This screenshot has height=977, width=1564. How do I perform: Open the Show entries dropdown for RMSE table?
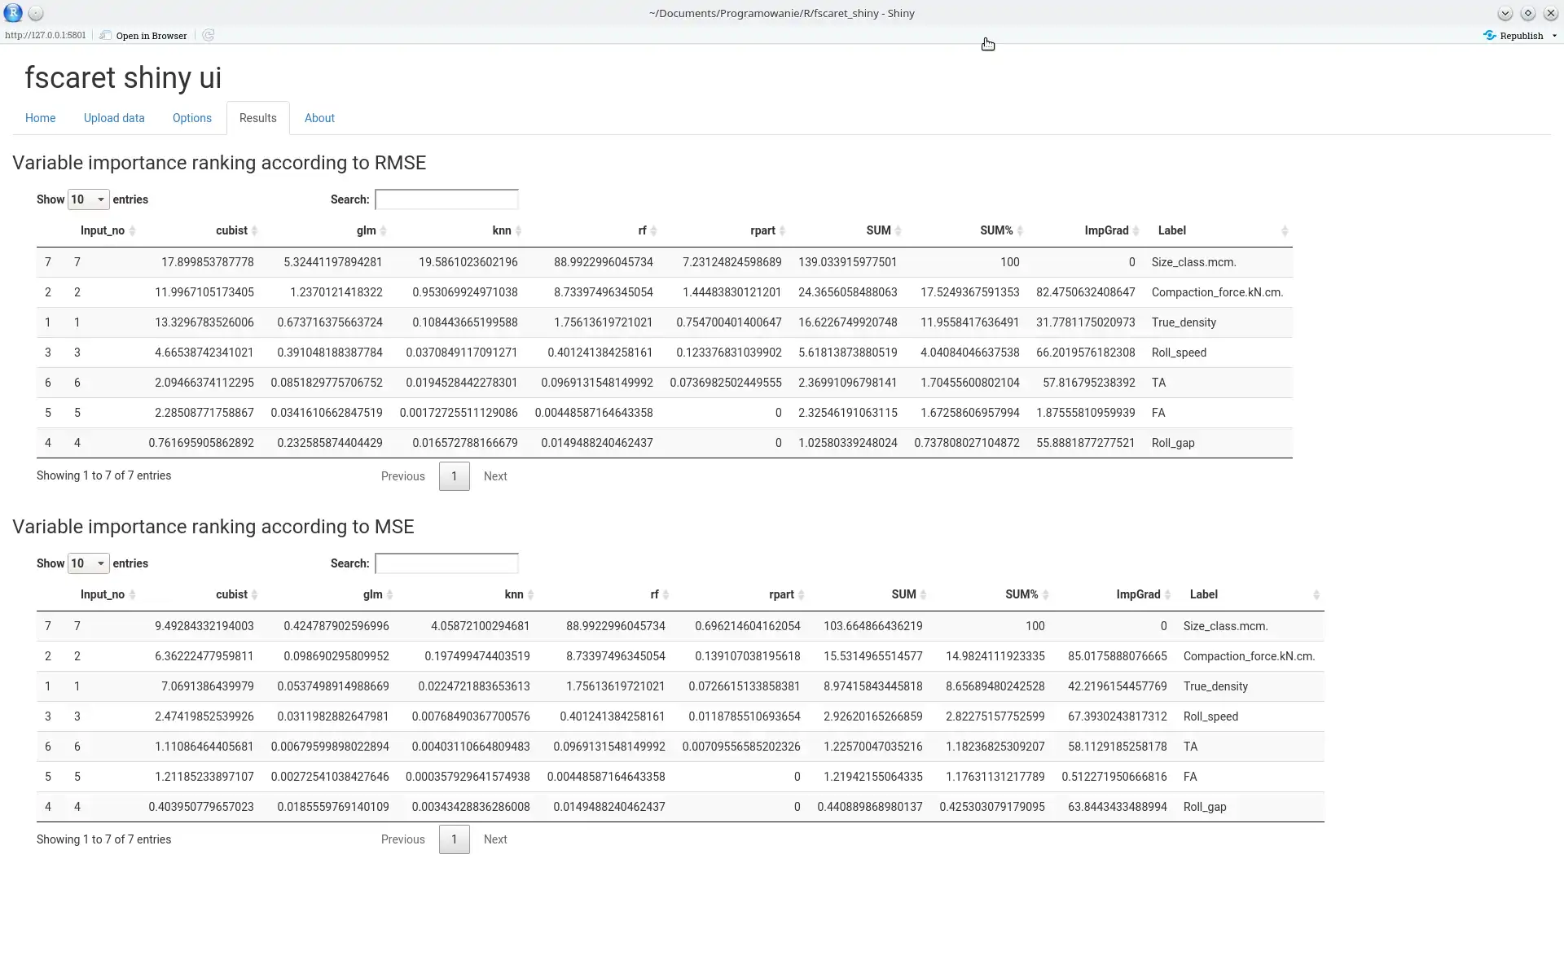click(86, 199)
